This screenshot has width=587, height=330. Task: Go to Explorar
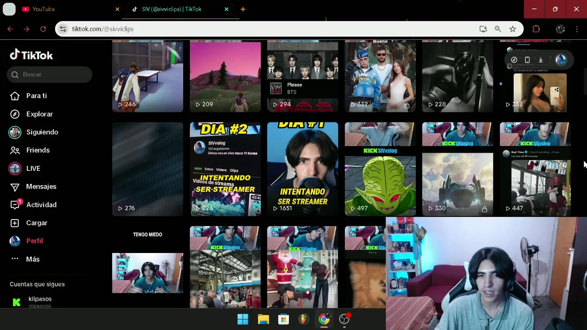pyautogui.click(x=39, y=114)
